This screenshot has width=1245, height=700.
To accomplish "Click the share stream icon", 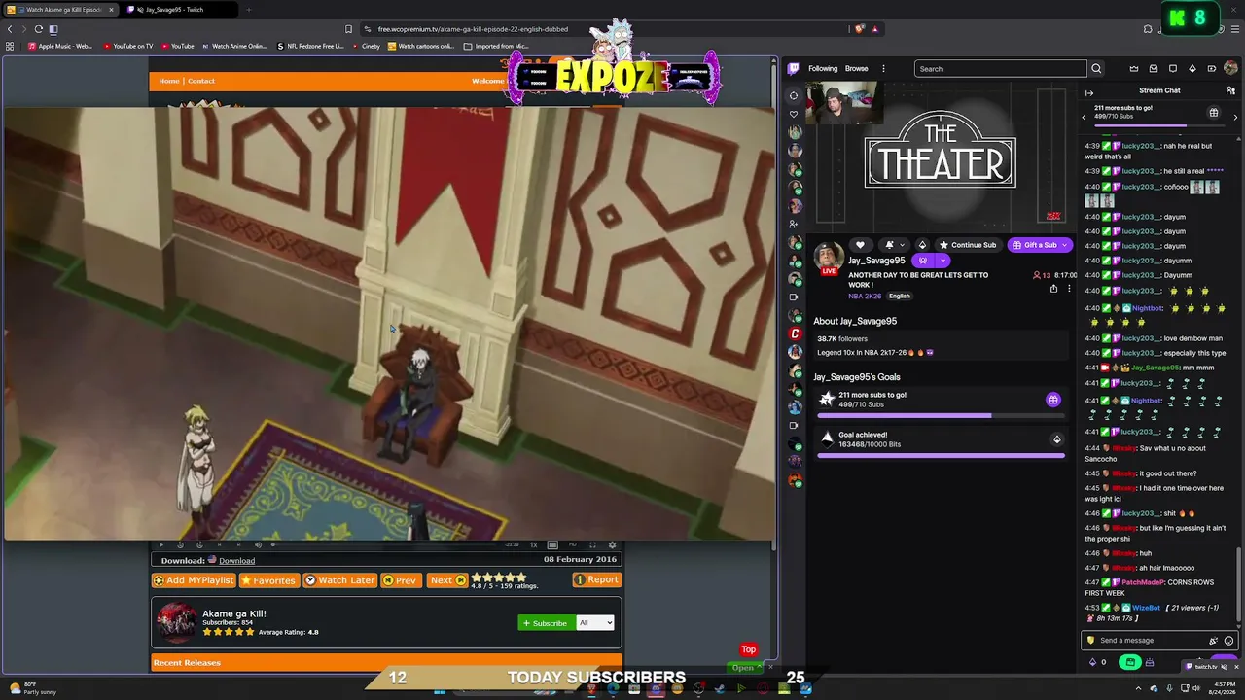I will (x=1053, y=289).
